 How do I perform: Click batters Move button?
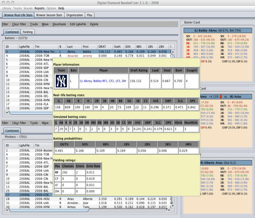click(45, 24)
